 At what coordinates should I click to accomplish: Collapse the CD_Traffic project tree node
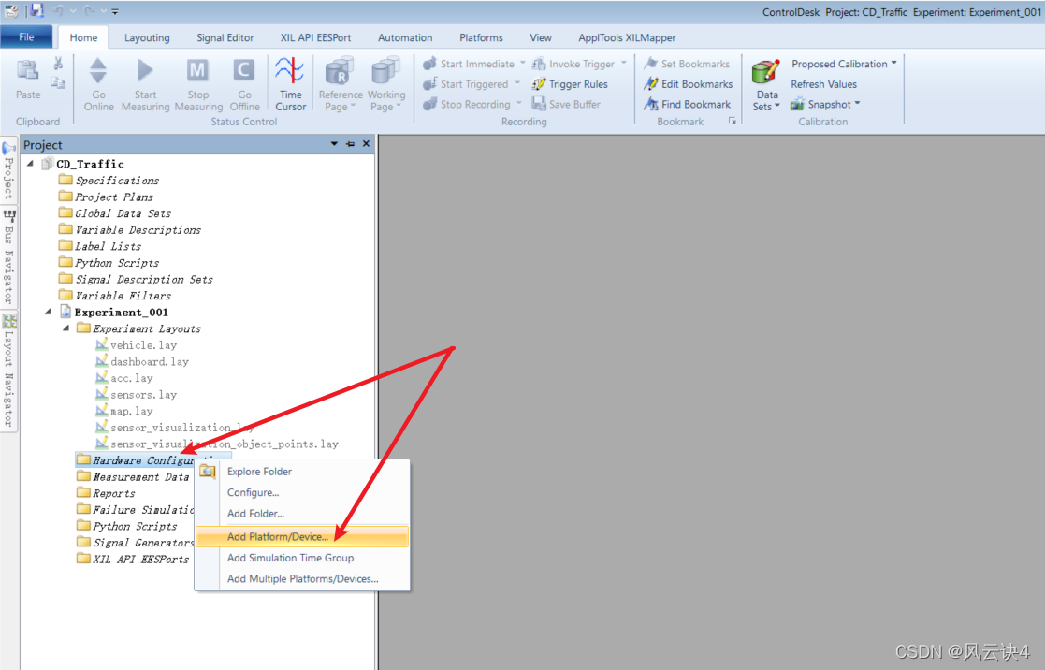point(31,164)
